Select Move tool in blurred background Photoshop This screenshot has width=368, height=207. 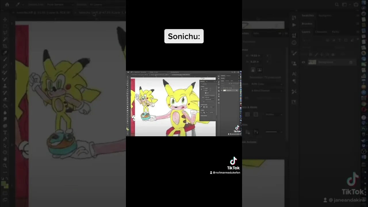click(5, 20)
